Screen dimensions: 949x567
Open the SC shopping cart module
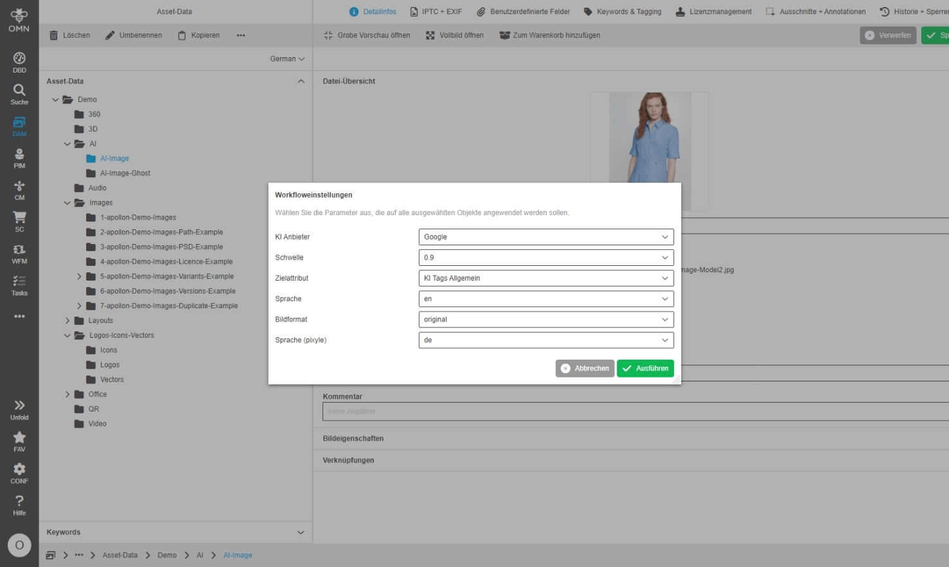[19, 222]
